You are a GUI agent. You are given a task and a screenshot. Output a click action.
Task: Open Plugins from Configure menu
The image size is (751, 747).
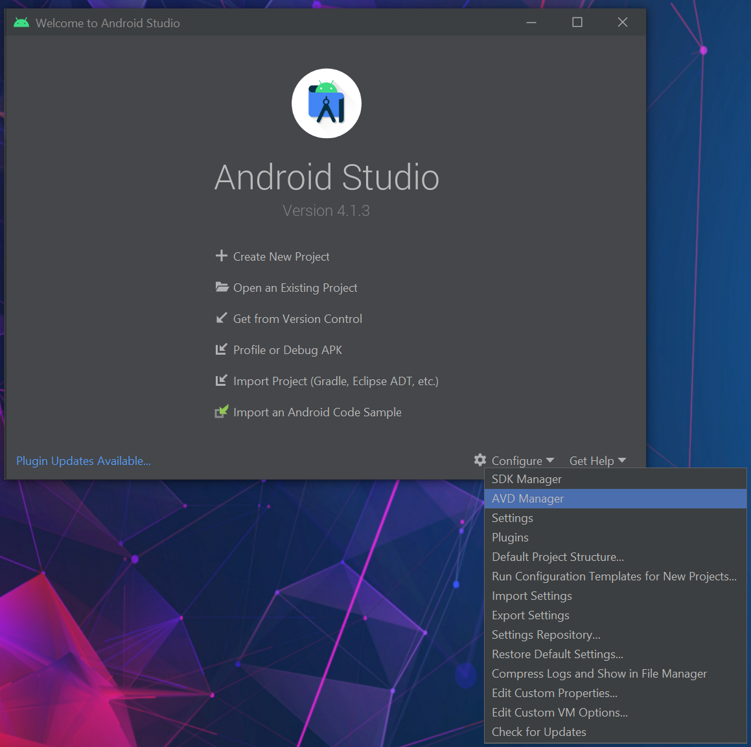(x=510, y=538)
